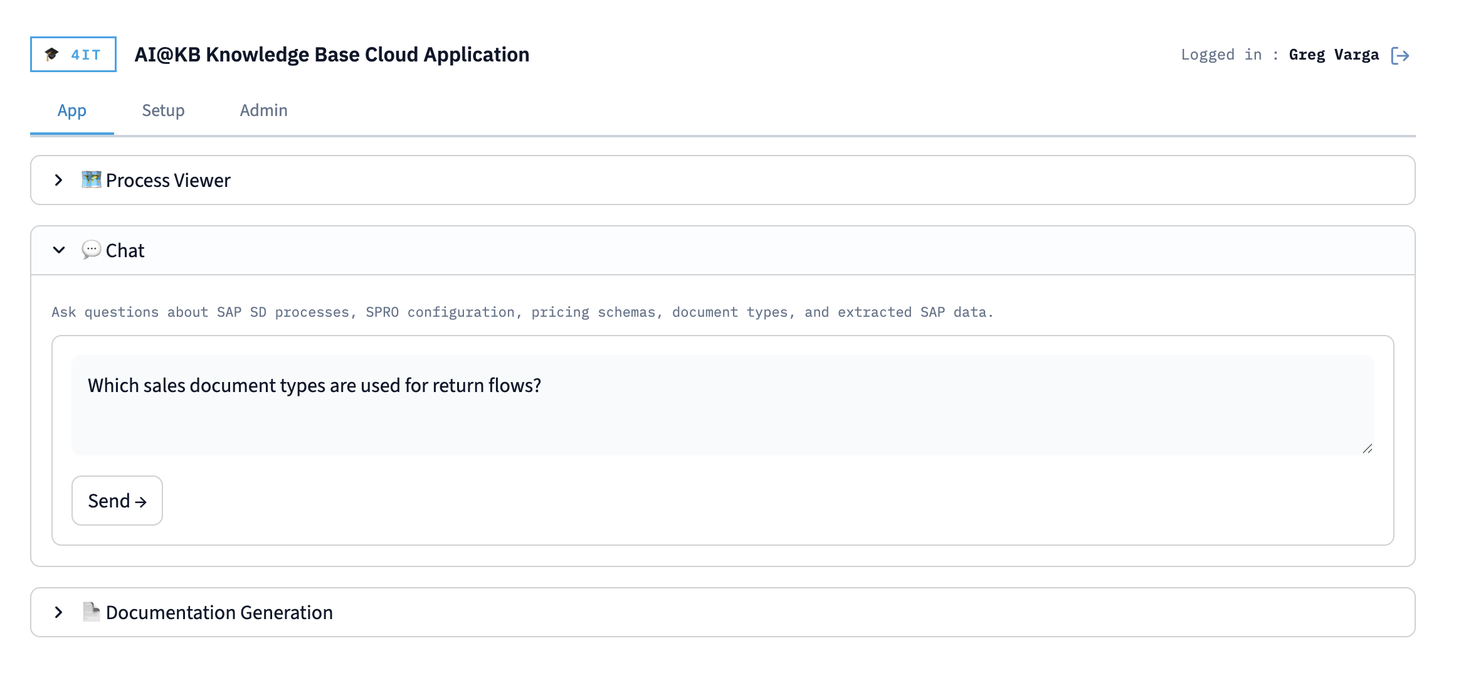This screenshot has width=1461, height=690.
Task: Switch to the Setup tab
Action: (163, 110)
